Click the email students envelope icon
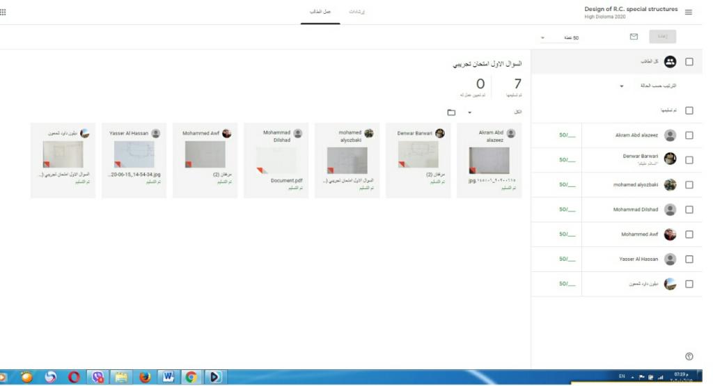713x386 pixels. (634, 37)
